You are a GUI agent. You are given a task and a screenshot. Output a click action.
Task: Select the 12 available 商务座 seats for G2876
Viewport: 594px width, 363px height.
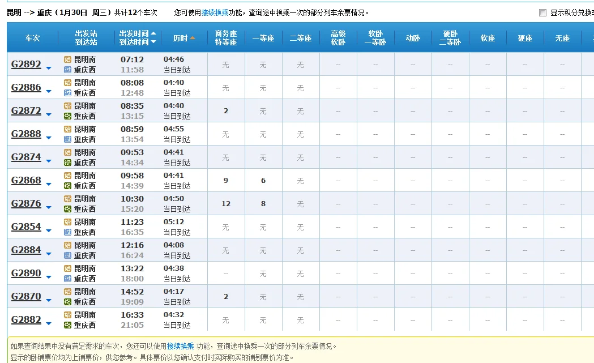(x=226, y=204)
